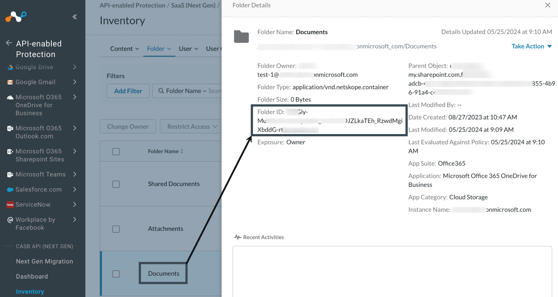Open the Take Action dropdown
Screen dimensions: 558x297
coord(531,46)
